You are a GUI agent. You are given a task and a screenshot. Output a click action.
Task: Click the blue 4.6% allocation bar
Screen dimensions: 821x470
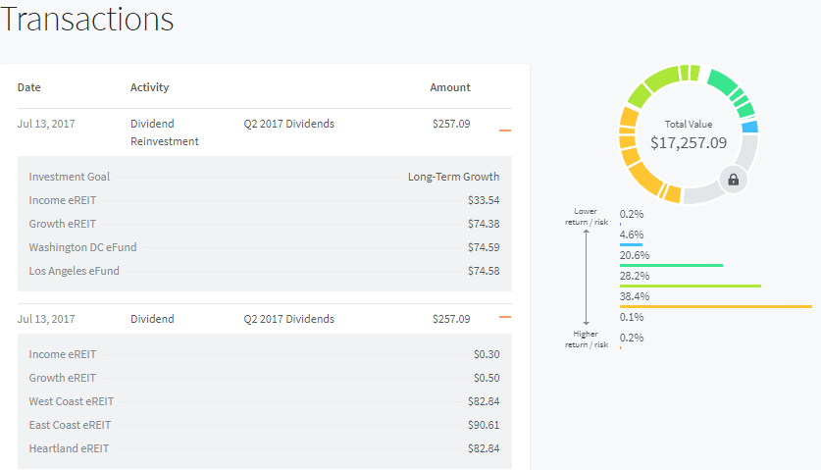(x=631, y=244)
